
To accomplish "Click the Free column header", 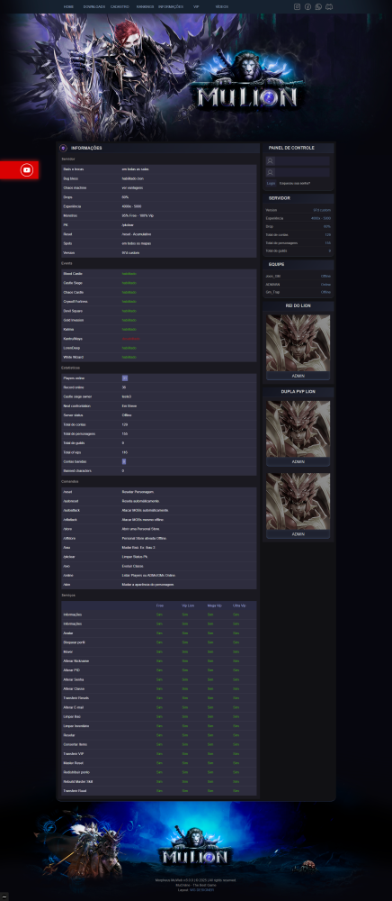I will click(160, 605).
